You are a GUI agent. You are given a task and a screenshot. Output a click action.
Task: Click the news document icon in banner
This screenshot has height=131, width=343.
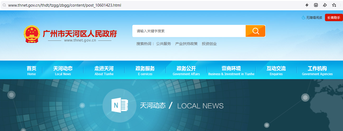120,106
